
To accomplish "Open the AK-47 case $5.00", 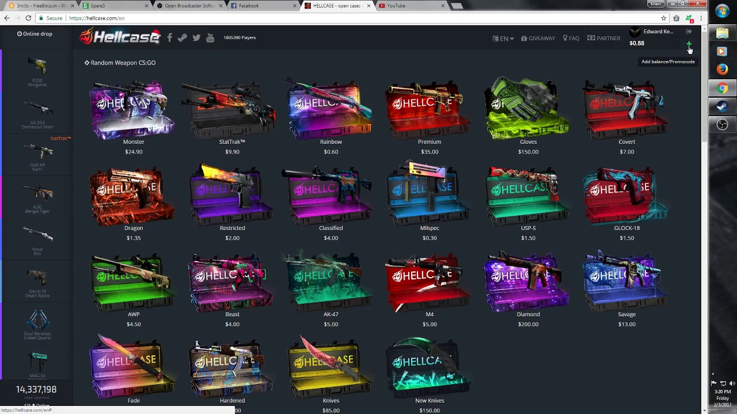I will (330, 290).
